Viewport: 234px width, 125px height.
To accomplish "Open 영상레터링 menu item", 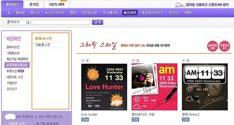I will tap(110, 13).
